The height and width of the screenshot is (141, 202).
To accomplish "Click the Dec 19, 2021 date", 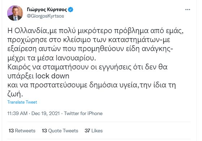I will tap(45, 113).
